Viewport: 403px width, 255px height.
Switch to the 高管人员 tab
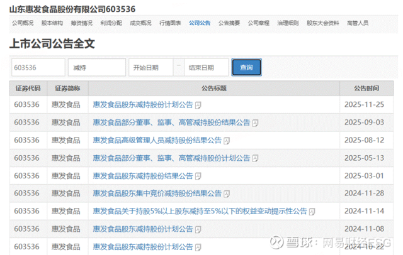358,23
